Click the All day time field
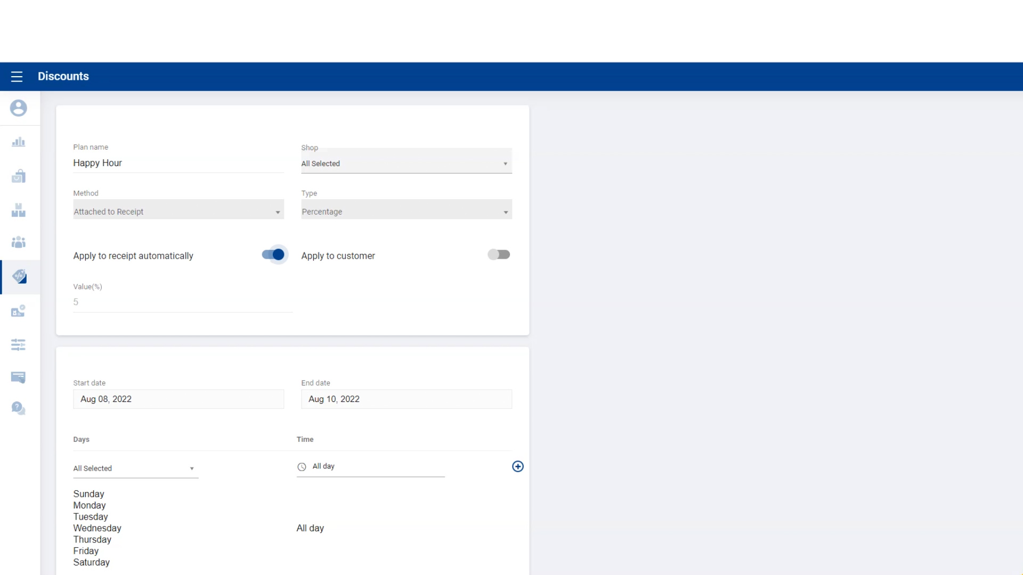 click(370, 466)
